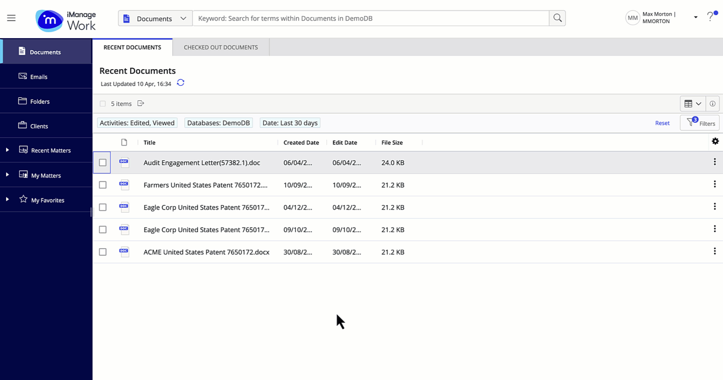The width and height of the screenshot is (723, 380).
Task: Open Emails in the sidebar
Action: [39, 77]
